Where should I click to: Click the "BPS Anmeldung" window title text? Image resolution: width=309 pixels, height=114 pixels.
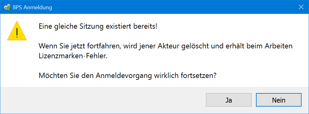32,7
